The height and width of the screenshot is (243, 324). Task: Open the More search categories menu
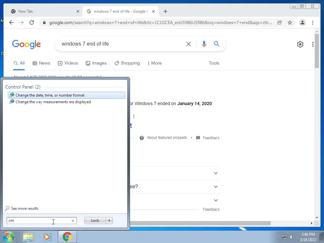coord(154,63)
